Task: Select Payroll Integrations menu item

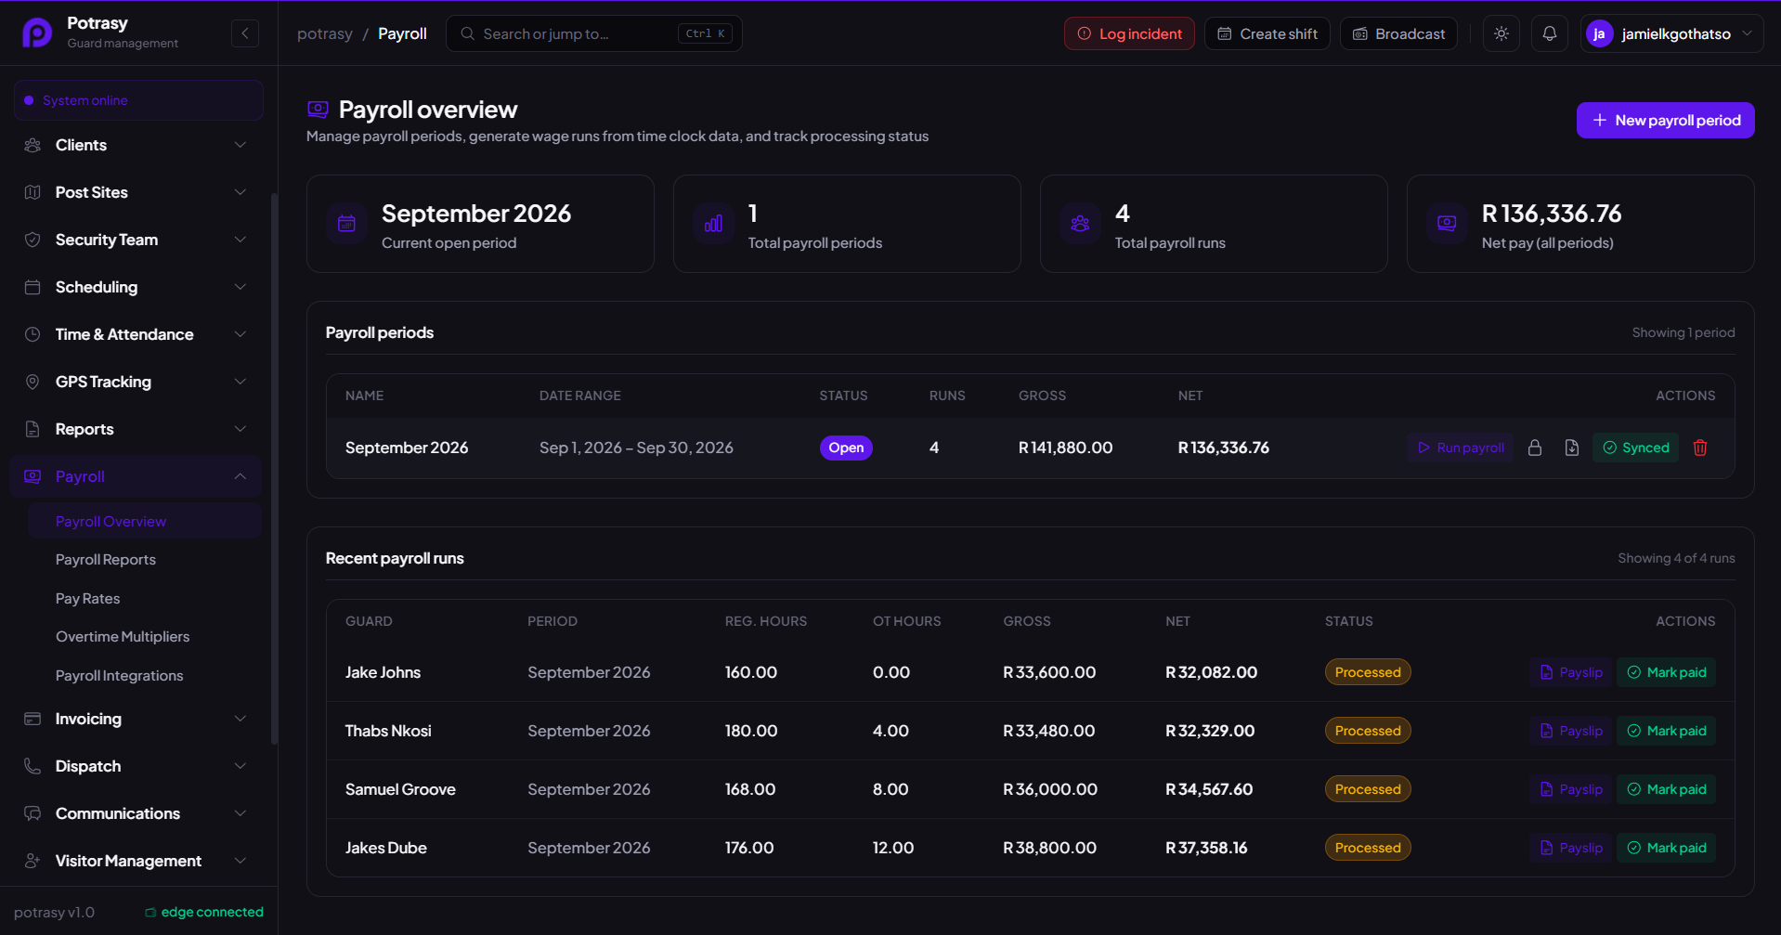Action: [x=120, y=676]
